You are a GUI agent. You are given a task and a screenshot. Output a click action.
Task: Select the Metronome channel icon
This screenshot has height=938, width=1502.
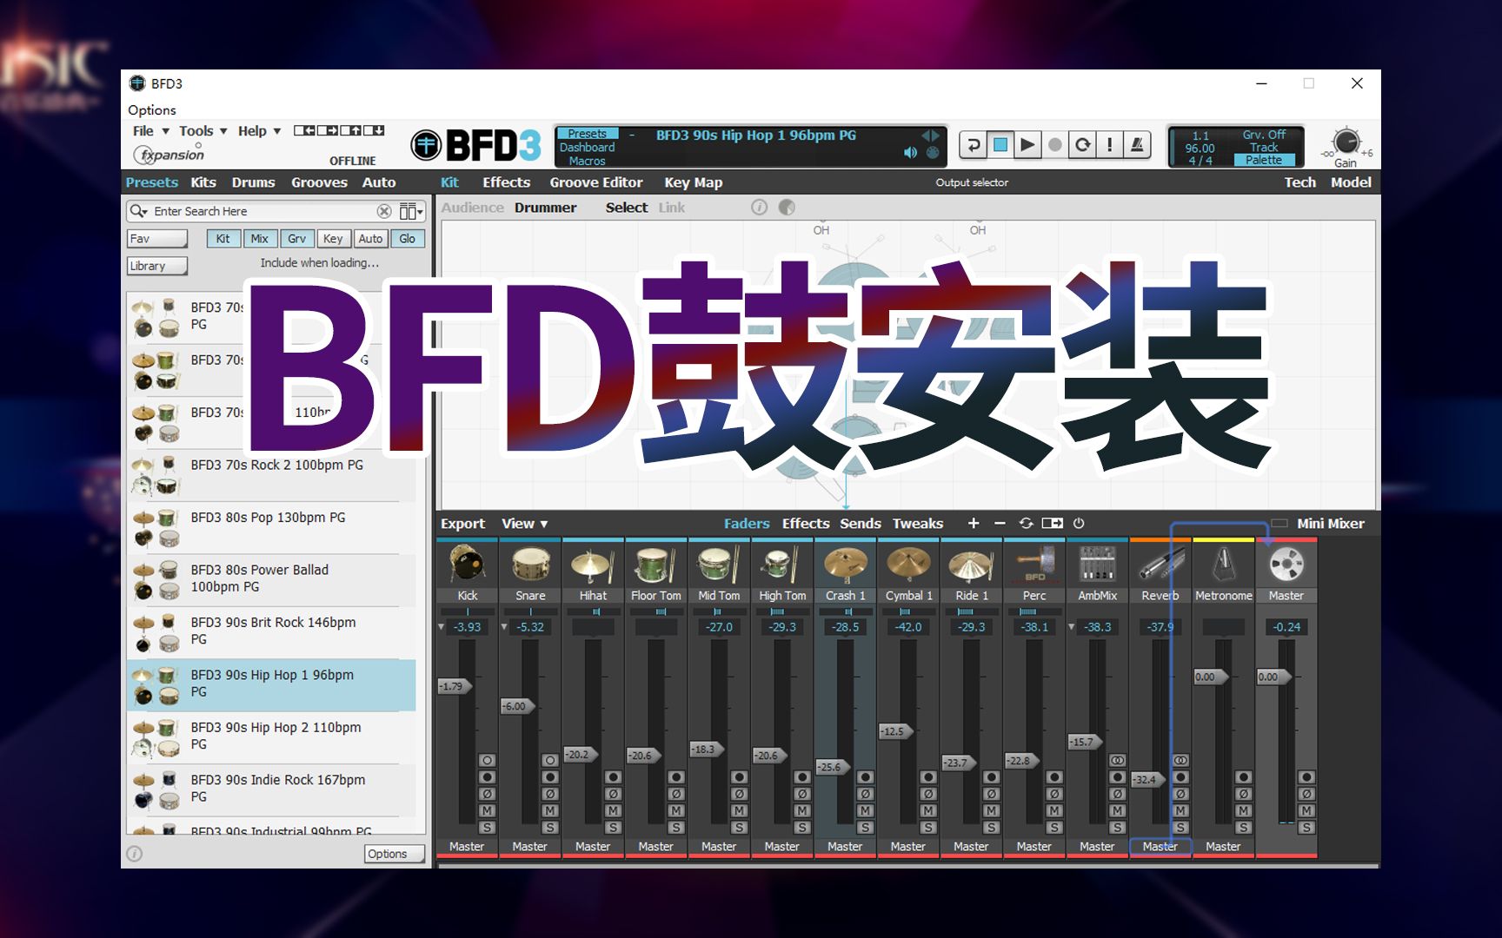(1223, 565)
